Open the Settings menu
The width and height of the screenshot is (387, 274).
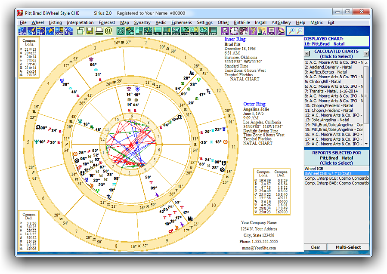tap(204, 22)
